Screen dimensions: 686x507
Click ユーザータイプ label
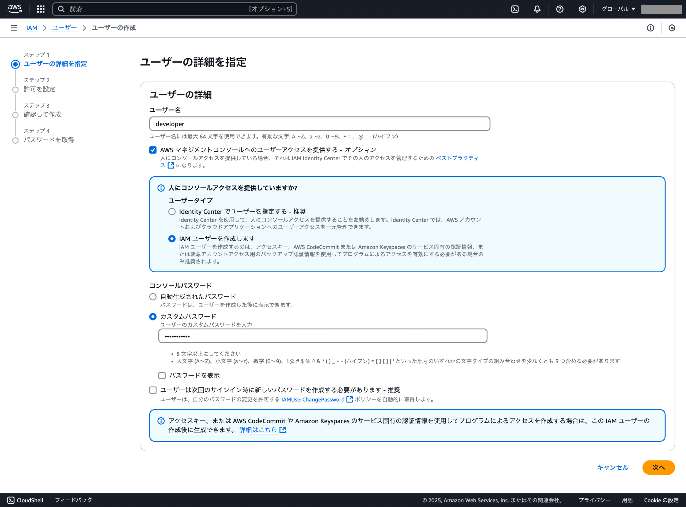pos(190,200)
